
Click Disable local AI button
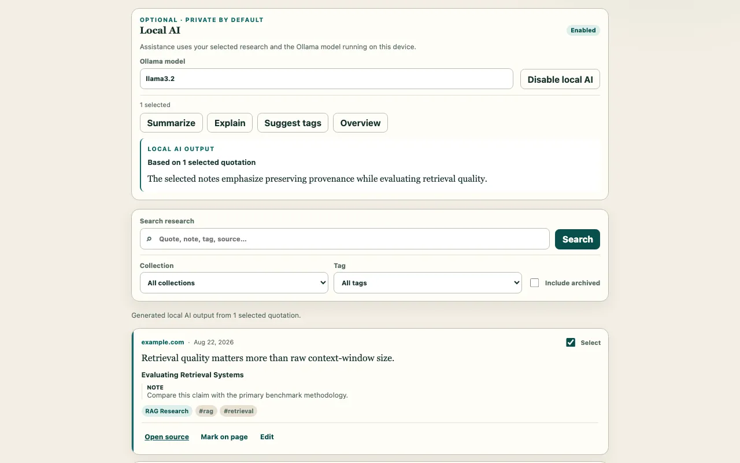coord(560,79)
